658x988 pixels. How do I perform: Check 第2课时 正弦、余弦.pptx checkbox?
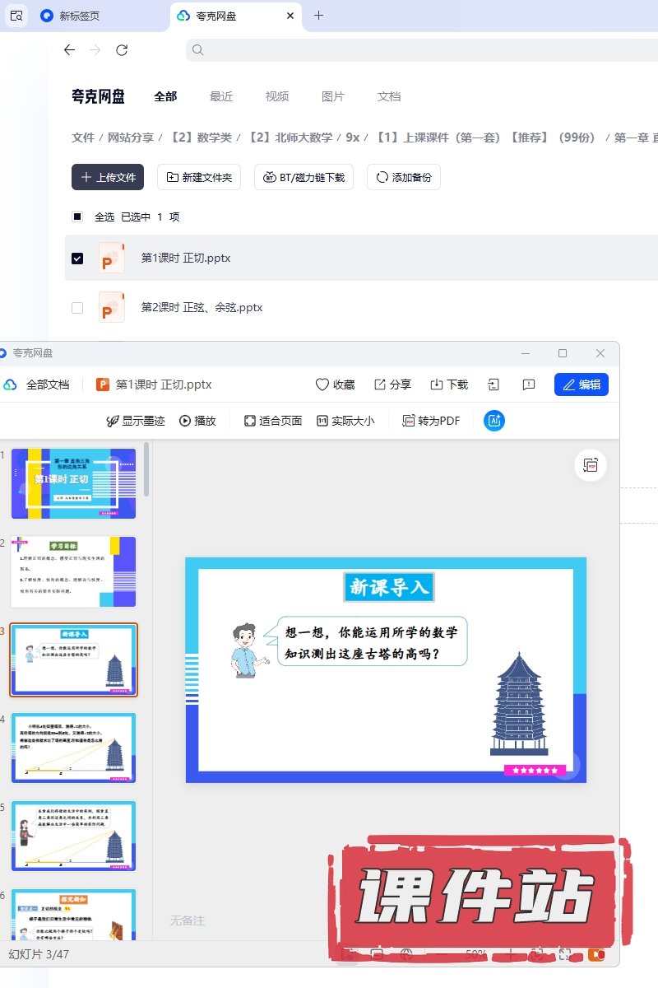[x=77, y=307]
